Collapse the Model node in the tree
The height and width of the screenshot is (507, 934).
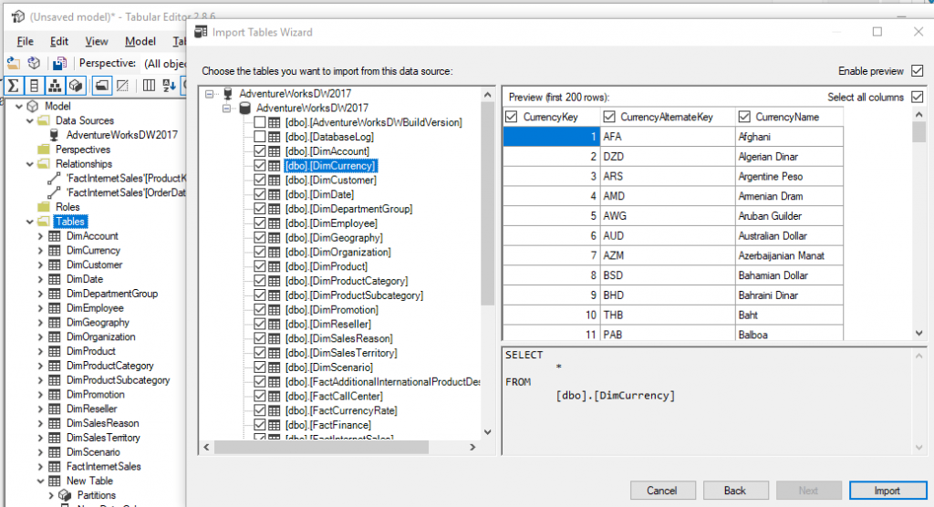pyautogui.click(x=19, y=106)
